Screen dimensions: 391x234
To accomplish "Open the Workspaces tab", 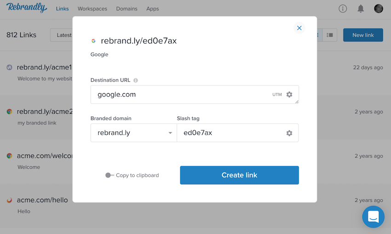I will [92, 9].
